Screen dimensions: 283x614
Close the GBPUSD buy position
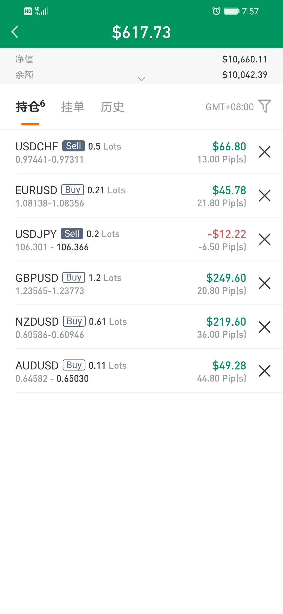point(264,283)
